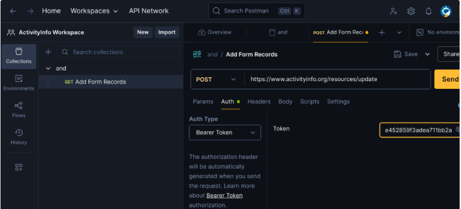Open the History sidebar panel
Image resolution: width=461 pixels, height=209 pixels.
19,137
